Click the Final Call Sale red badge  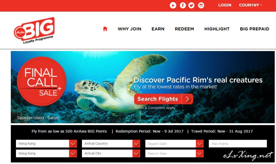point(42,81)
